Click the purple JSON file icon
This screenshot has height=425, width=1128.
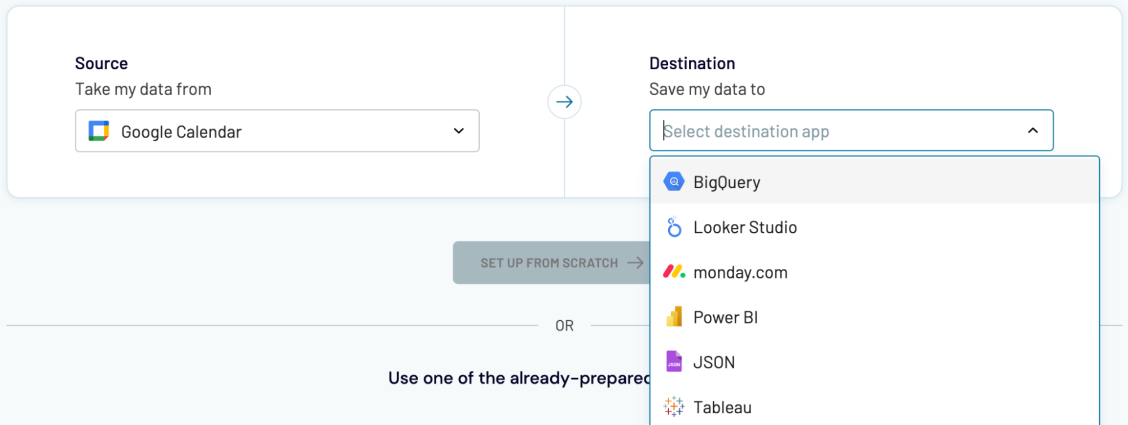(674, 361)
